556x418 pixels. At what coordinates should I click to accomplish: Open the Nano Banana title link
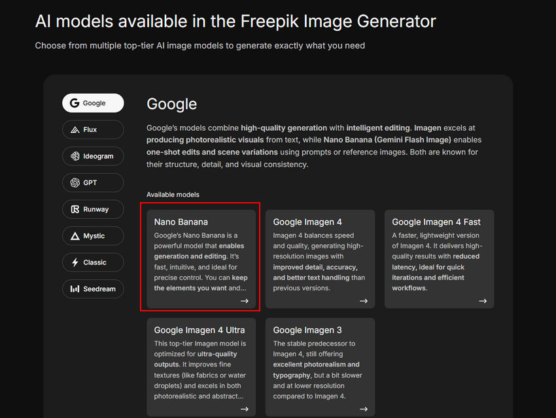pos(181,222)
